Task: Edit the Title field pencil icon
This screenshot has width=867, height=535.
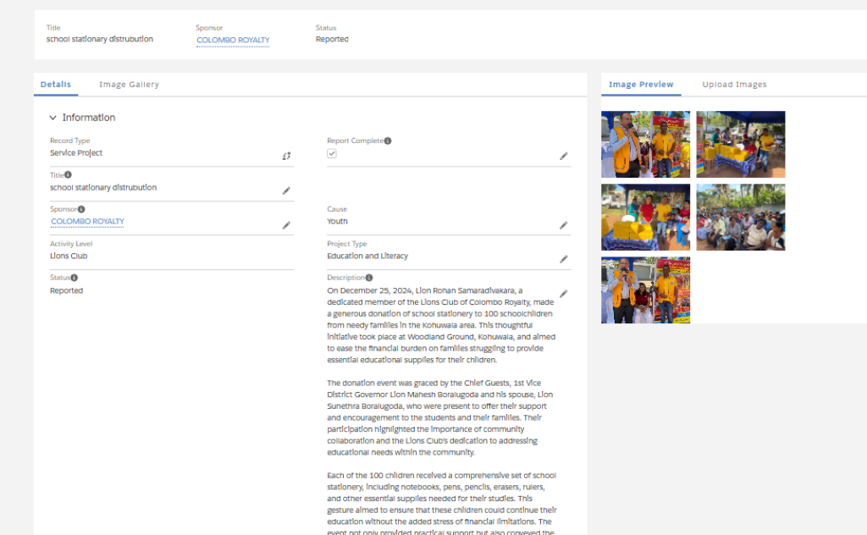Action: pos(286,190)
